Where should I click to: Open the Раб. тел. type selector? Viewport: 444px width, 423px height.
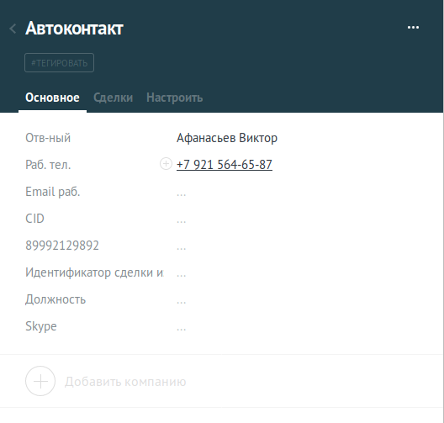(48, 165)
